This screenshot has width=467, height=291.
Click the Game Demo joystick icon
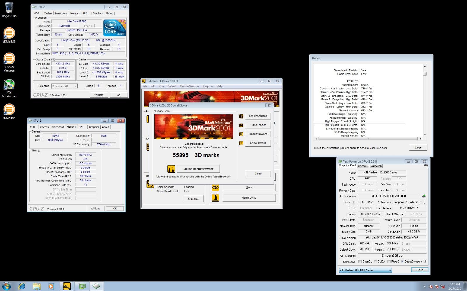tap(215, 198)
